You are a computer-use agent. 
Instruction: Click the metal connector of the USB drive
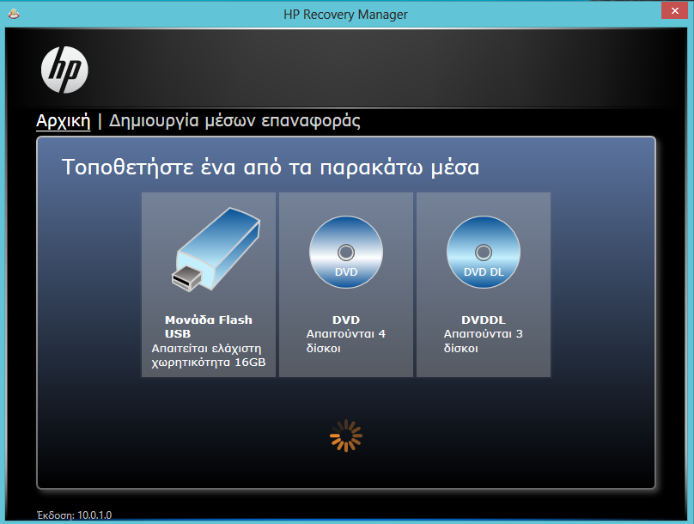(186, 279)
